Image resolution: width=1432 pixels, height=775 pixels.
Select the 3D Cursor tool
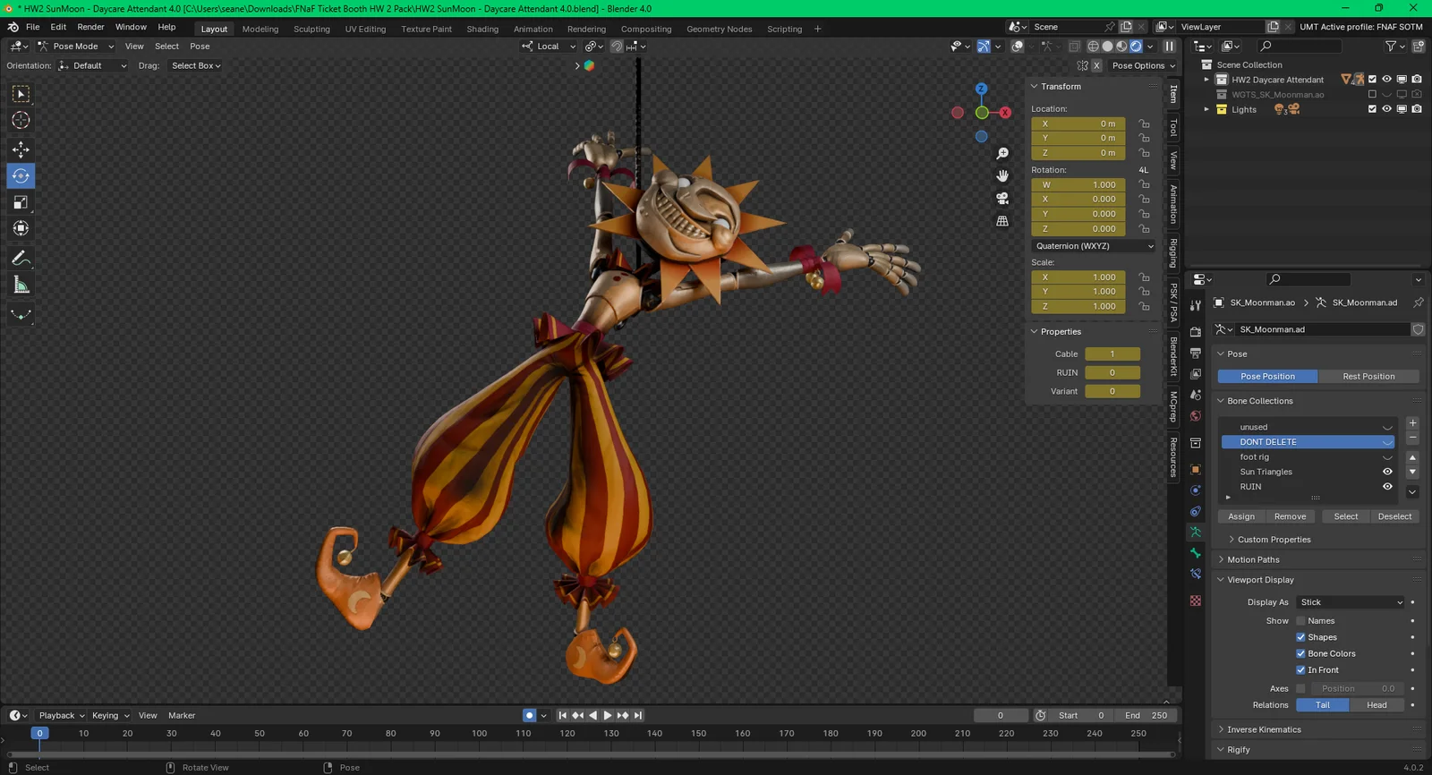(21, 121)
